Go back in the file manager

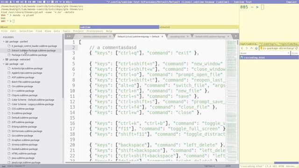242,49
